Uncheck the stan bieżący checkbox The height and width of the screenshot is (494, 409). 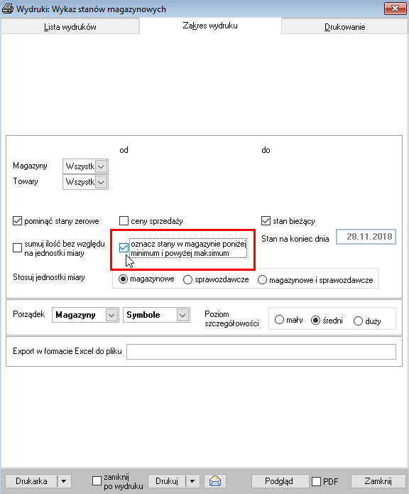click(266, 221)
